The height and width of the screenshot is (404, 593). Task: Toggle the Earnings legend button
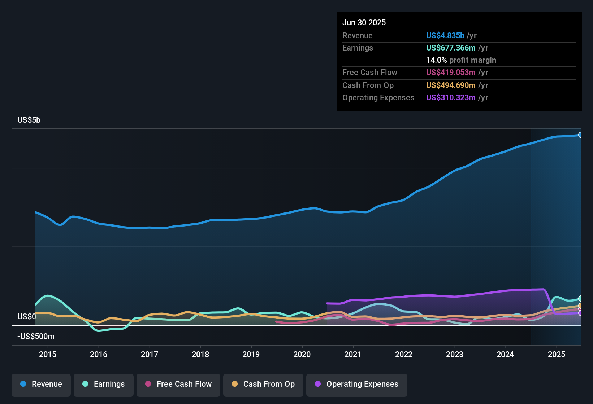[x=104, y=385]
